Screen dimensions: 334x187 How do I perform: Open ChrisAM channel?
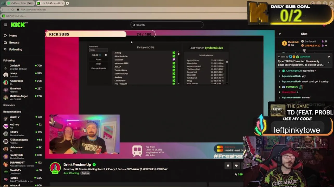15,66
